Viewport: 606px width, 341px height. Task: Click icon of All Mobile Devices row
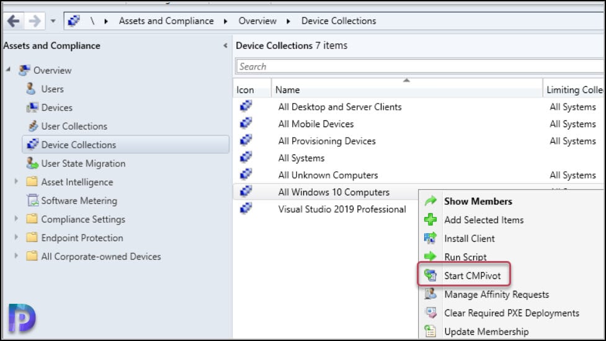point(246,123)
